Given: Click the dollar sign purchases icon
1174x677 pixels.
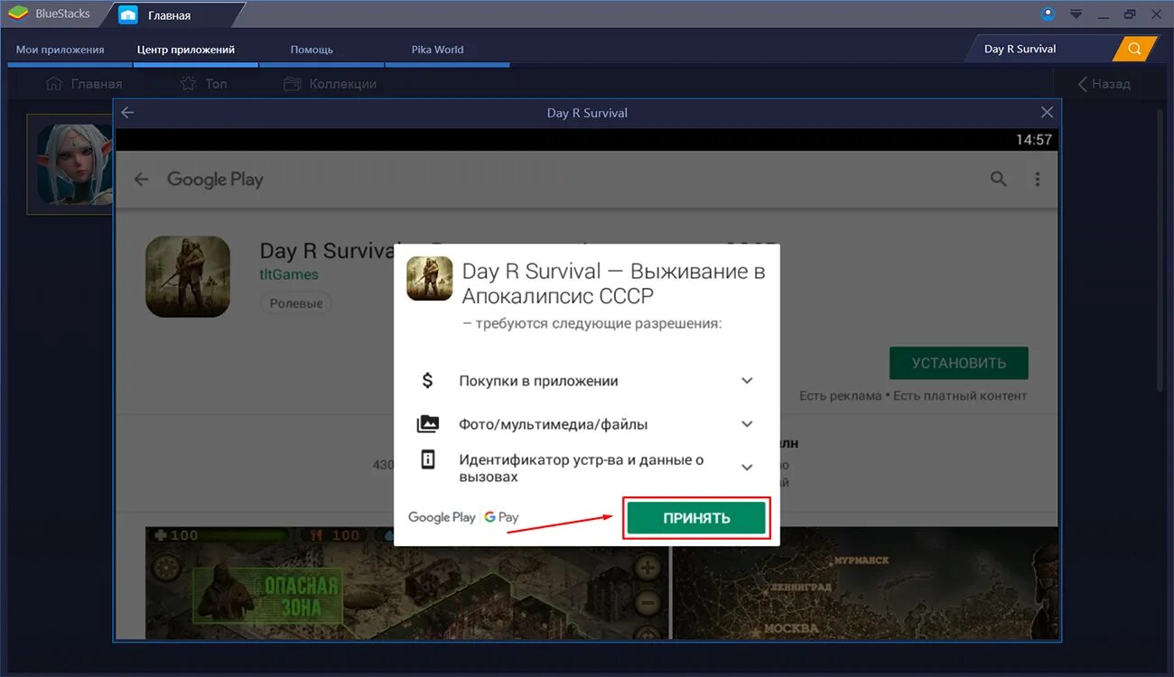Looking at the screenshot, I should [x=428, y=380].
